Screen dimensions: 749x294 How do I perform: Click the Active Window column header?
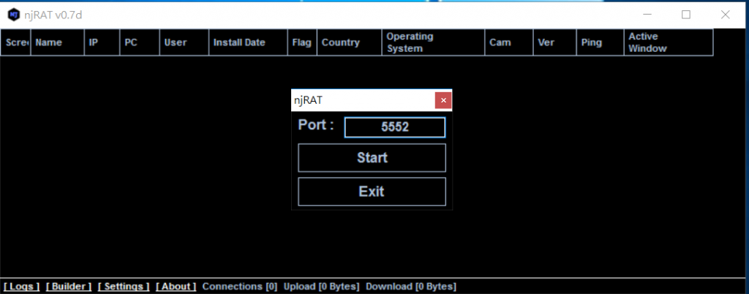[669, 42]
